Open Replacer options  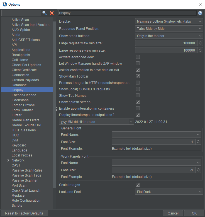coord(19,196)
